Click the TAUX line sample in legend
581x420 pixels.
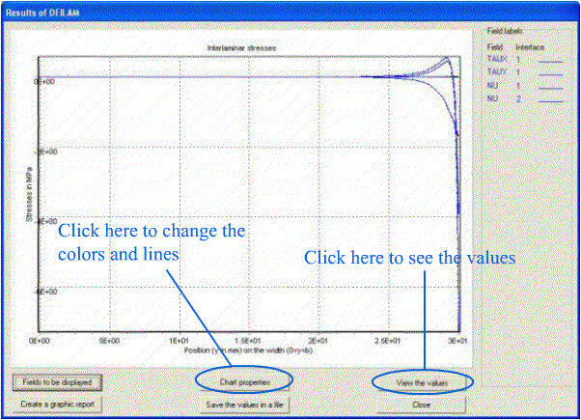click(551, 59)
